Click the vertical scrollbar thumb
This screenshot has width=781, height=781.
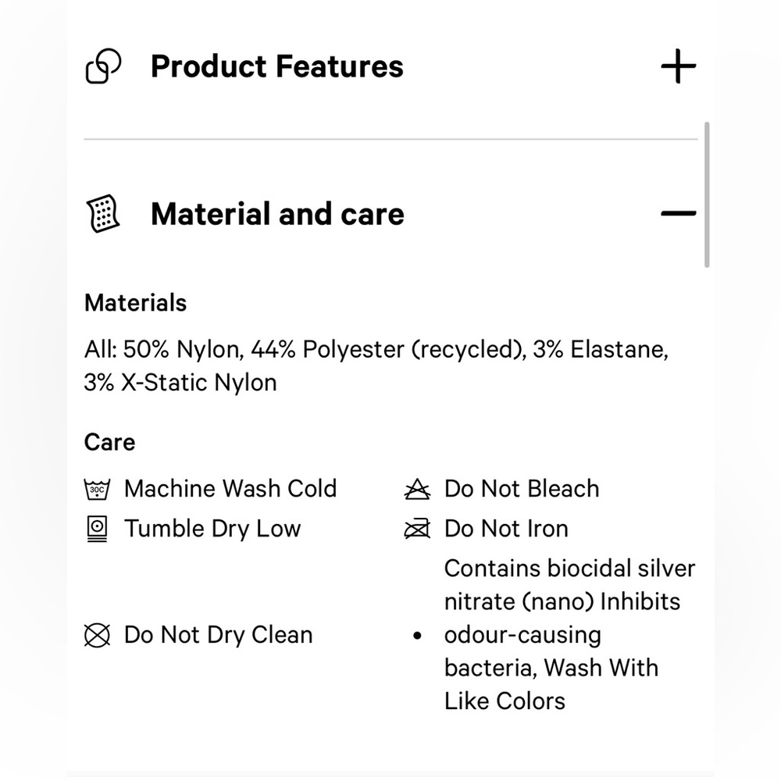[x=707, y=194]
